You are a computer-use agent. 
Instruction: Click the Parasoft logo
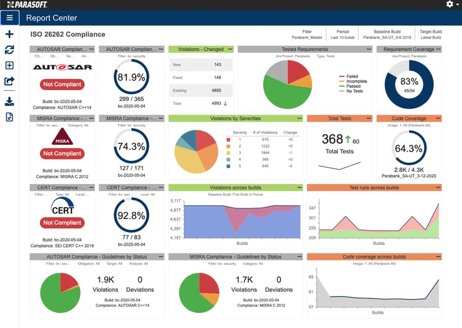tap(27, 4)
